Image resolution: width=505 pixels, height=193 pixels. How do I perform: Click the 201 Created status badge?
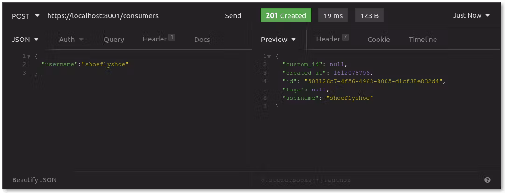click(x=286, y=16)
